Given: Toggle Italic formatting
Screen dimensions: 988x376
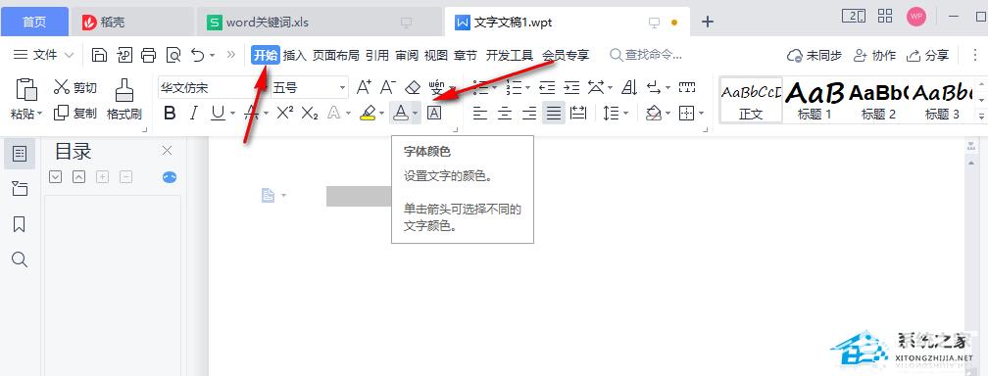Looking at the screenshot, I should [x=194, y=114].
